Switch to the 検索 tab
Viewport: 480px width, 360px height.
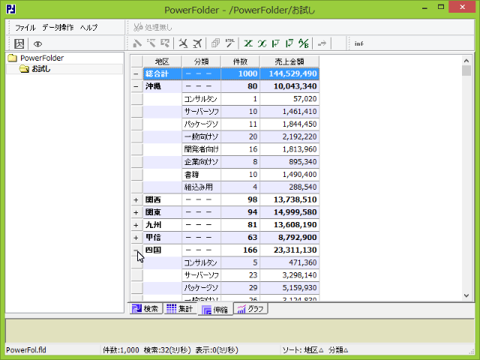pos(145,309)
